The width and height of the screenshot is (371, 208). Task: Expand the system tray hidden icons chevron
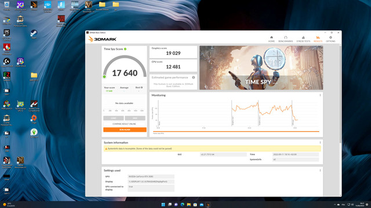(x=334, y=205)
